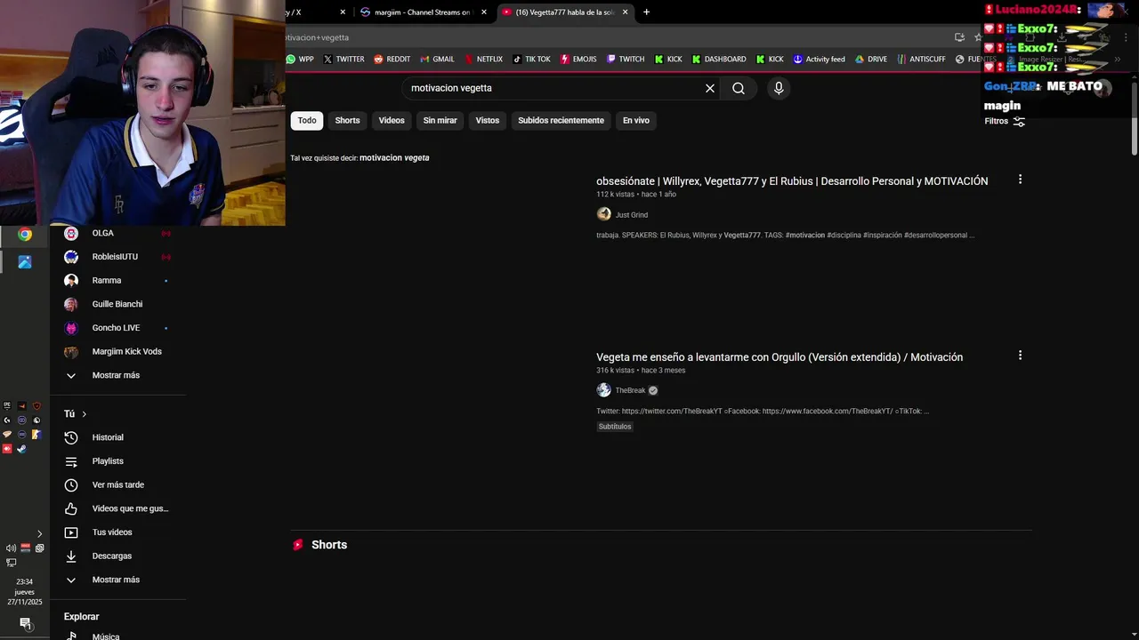1139x640 pixels.
Task: Open the volume speaker tray icon
Action: click(x=11, y=548)
